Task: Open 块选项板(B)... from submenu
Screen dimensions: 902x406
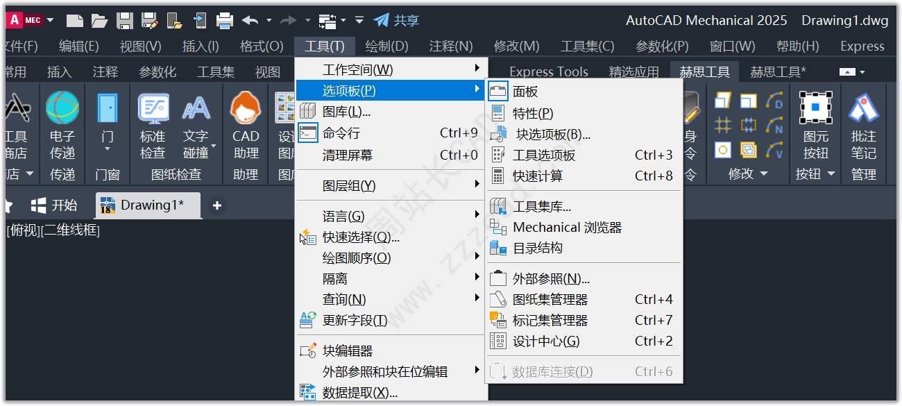Action: pyautogui.click(x=584, y=134)
